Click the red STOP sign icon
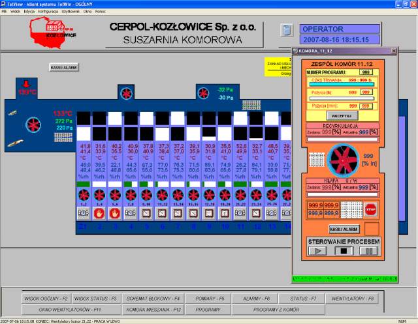Viewport: 418px width, 324px height. (370, 209)
